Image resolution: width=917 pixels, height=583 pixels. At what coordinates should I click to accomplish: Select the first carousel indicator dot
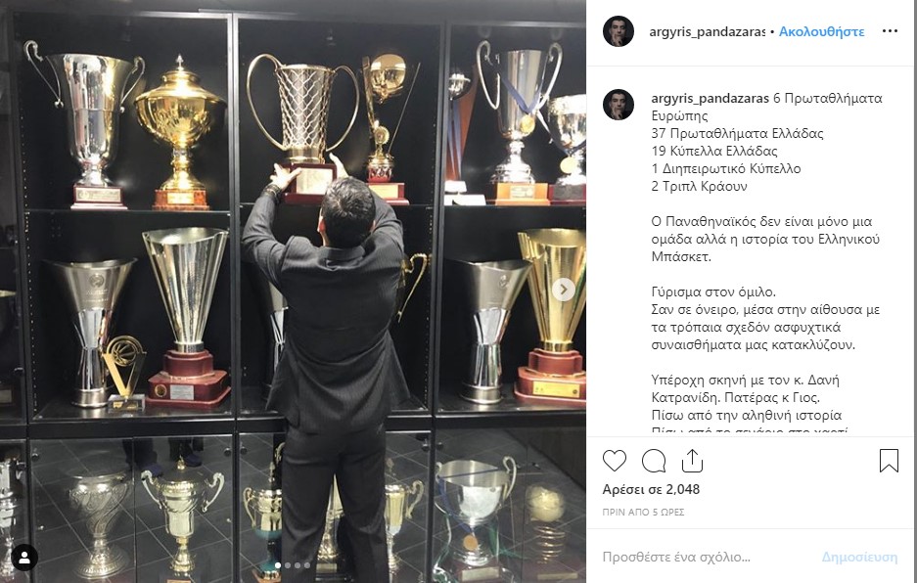click(x=278, y=565)
